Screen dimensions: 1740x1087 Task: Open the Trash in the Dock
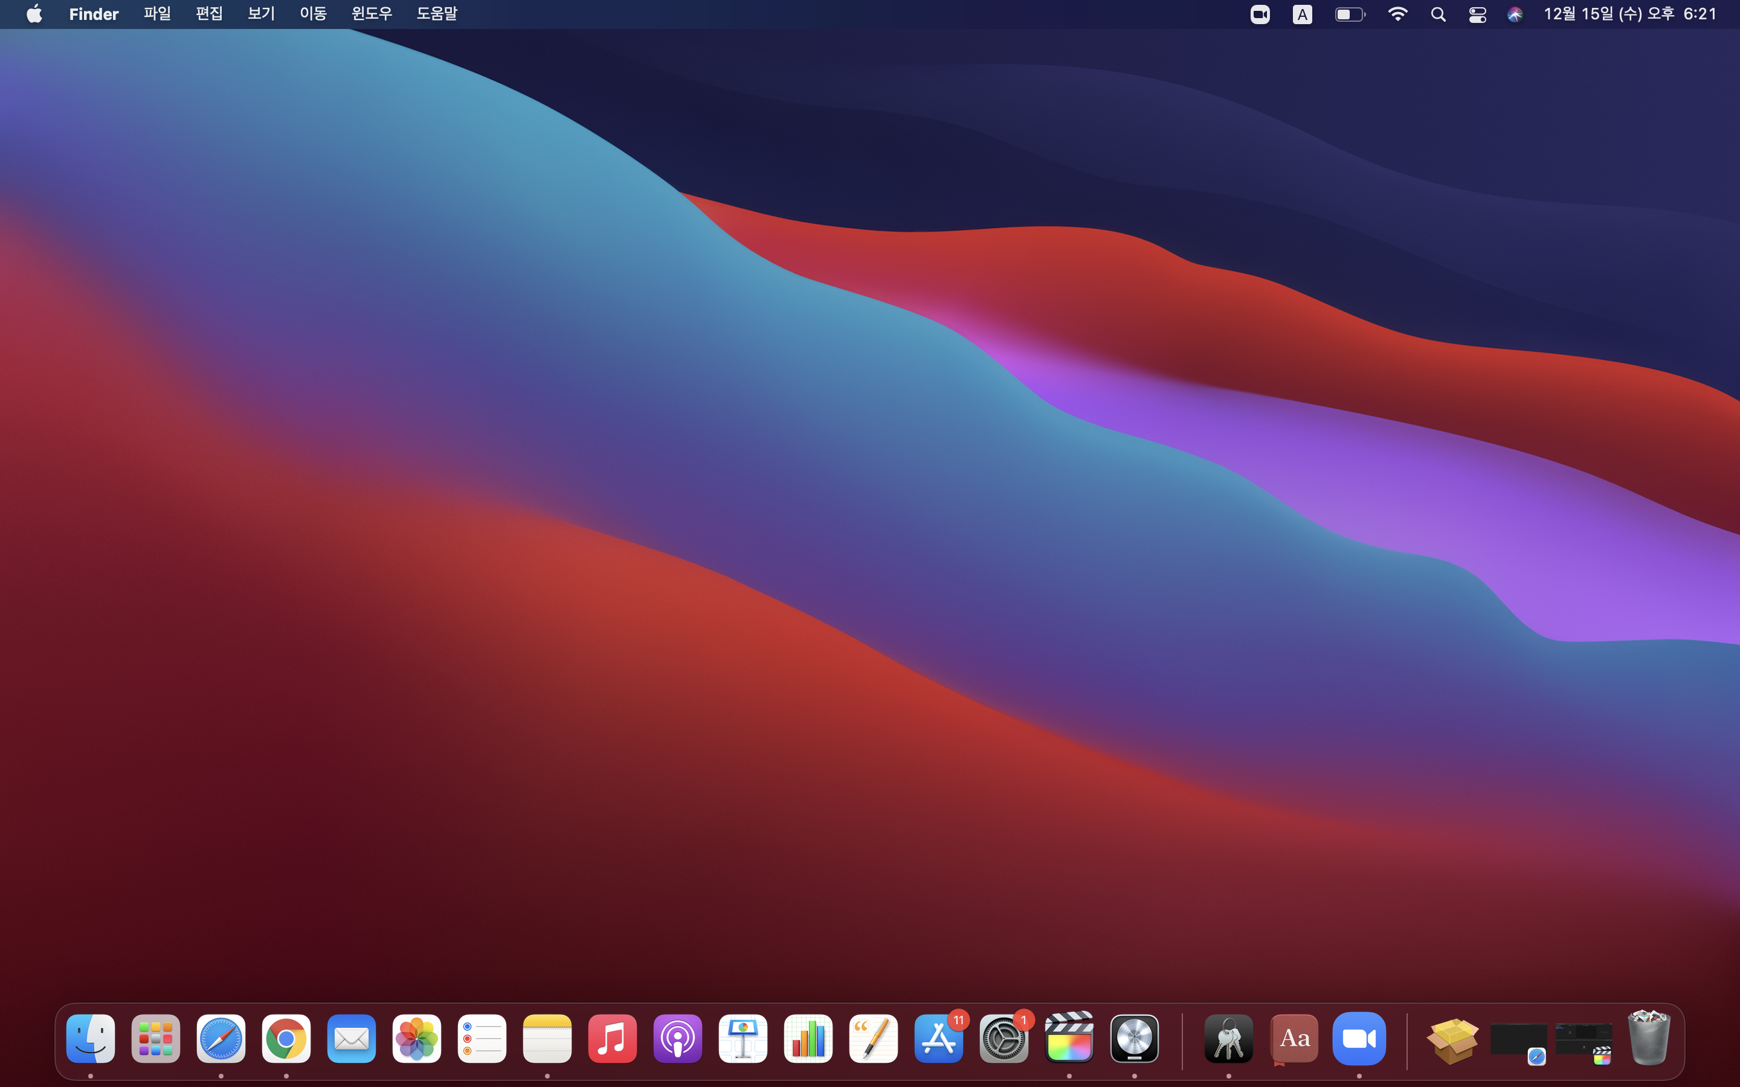[x=1648, y=1038]
